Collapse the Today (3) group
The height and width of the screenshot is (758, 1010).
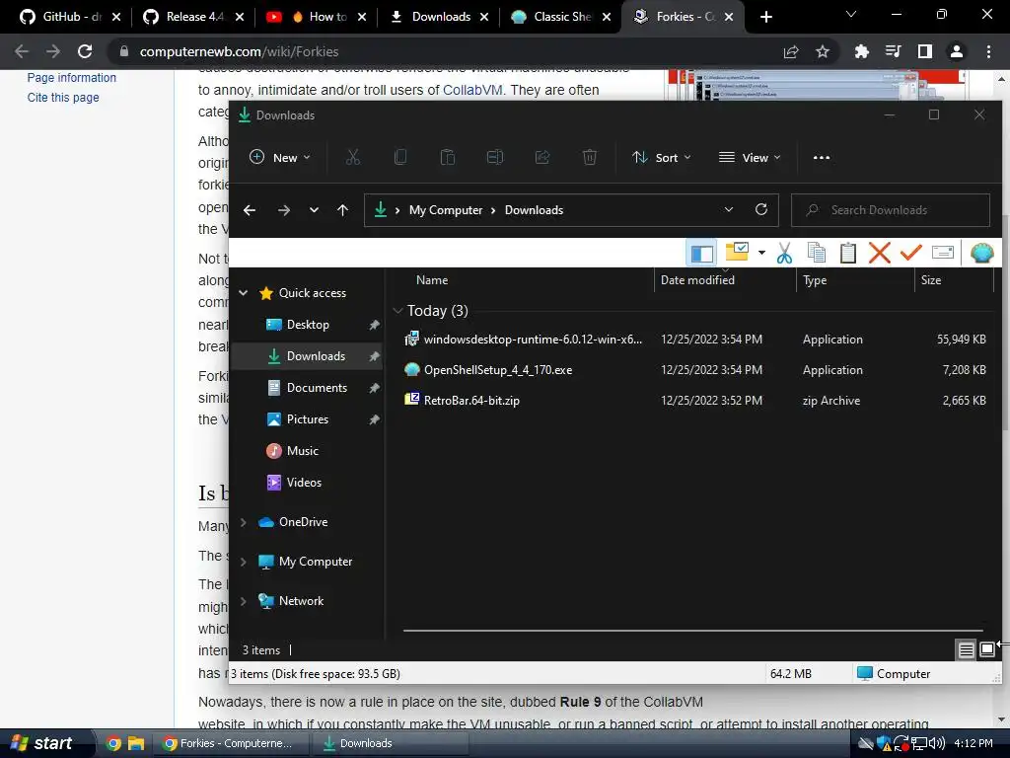398,311
